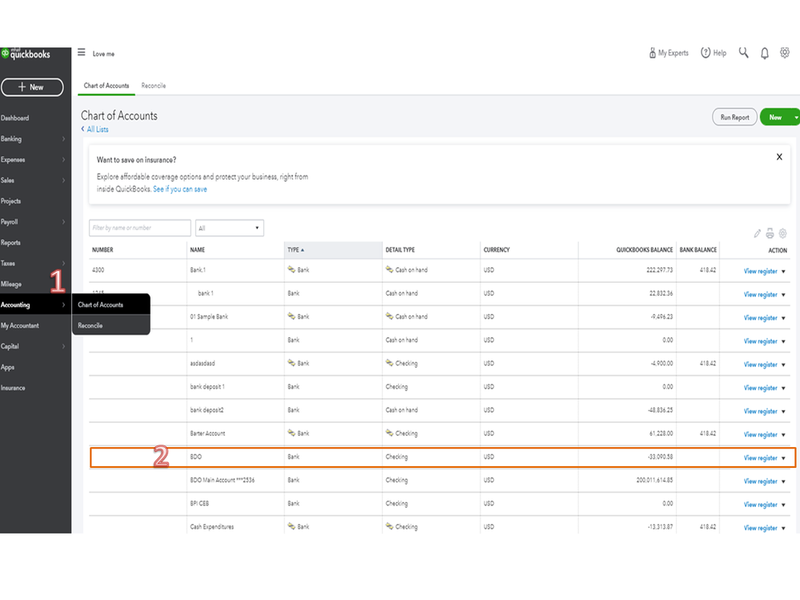Print the account list using printer icon

coord(770,233)
